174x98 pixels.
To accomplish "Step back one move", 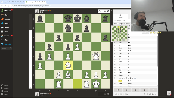I will coord(127,90).
